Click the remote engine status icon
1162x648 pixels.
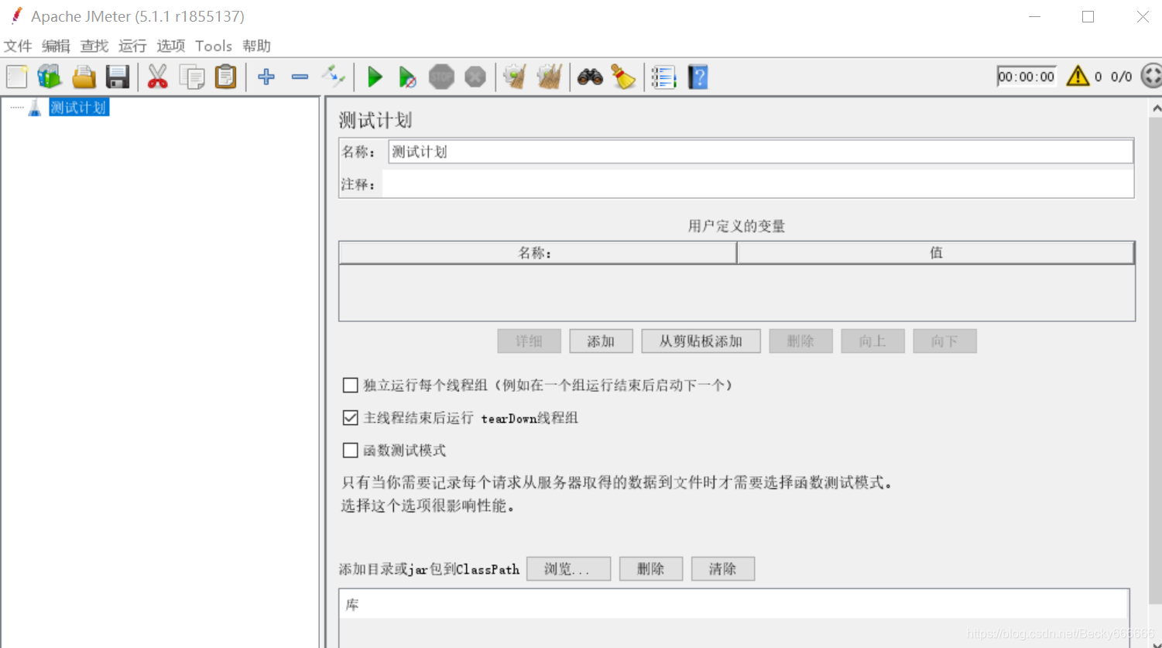[1152, 76]
